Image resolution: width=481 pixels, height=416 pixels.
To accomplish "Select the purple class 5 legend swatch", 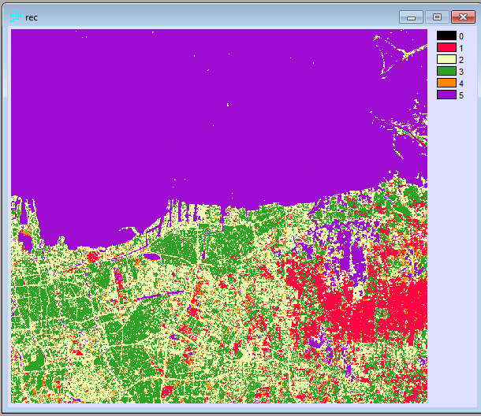I will click(x=446, y=95).
